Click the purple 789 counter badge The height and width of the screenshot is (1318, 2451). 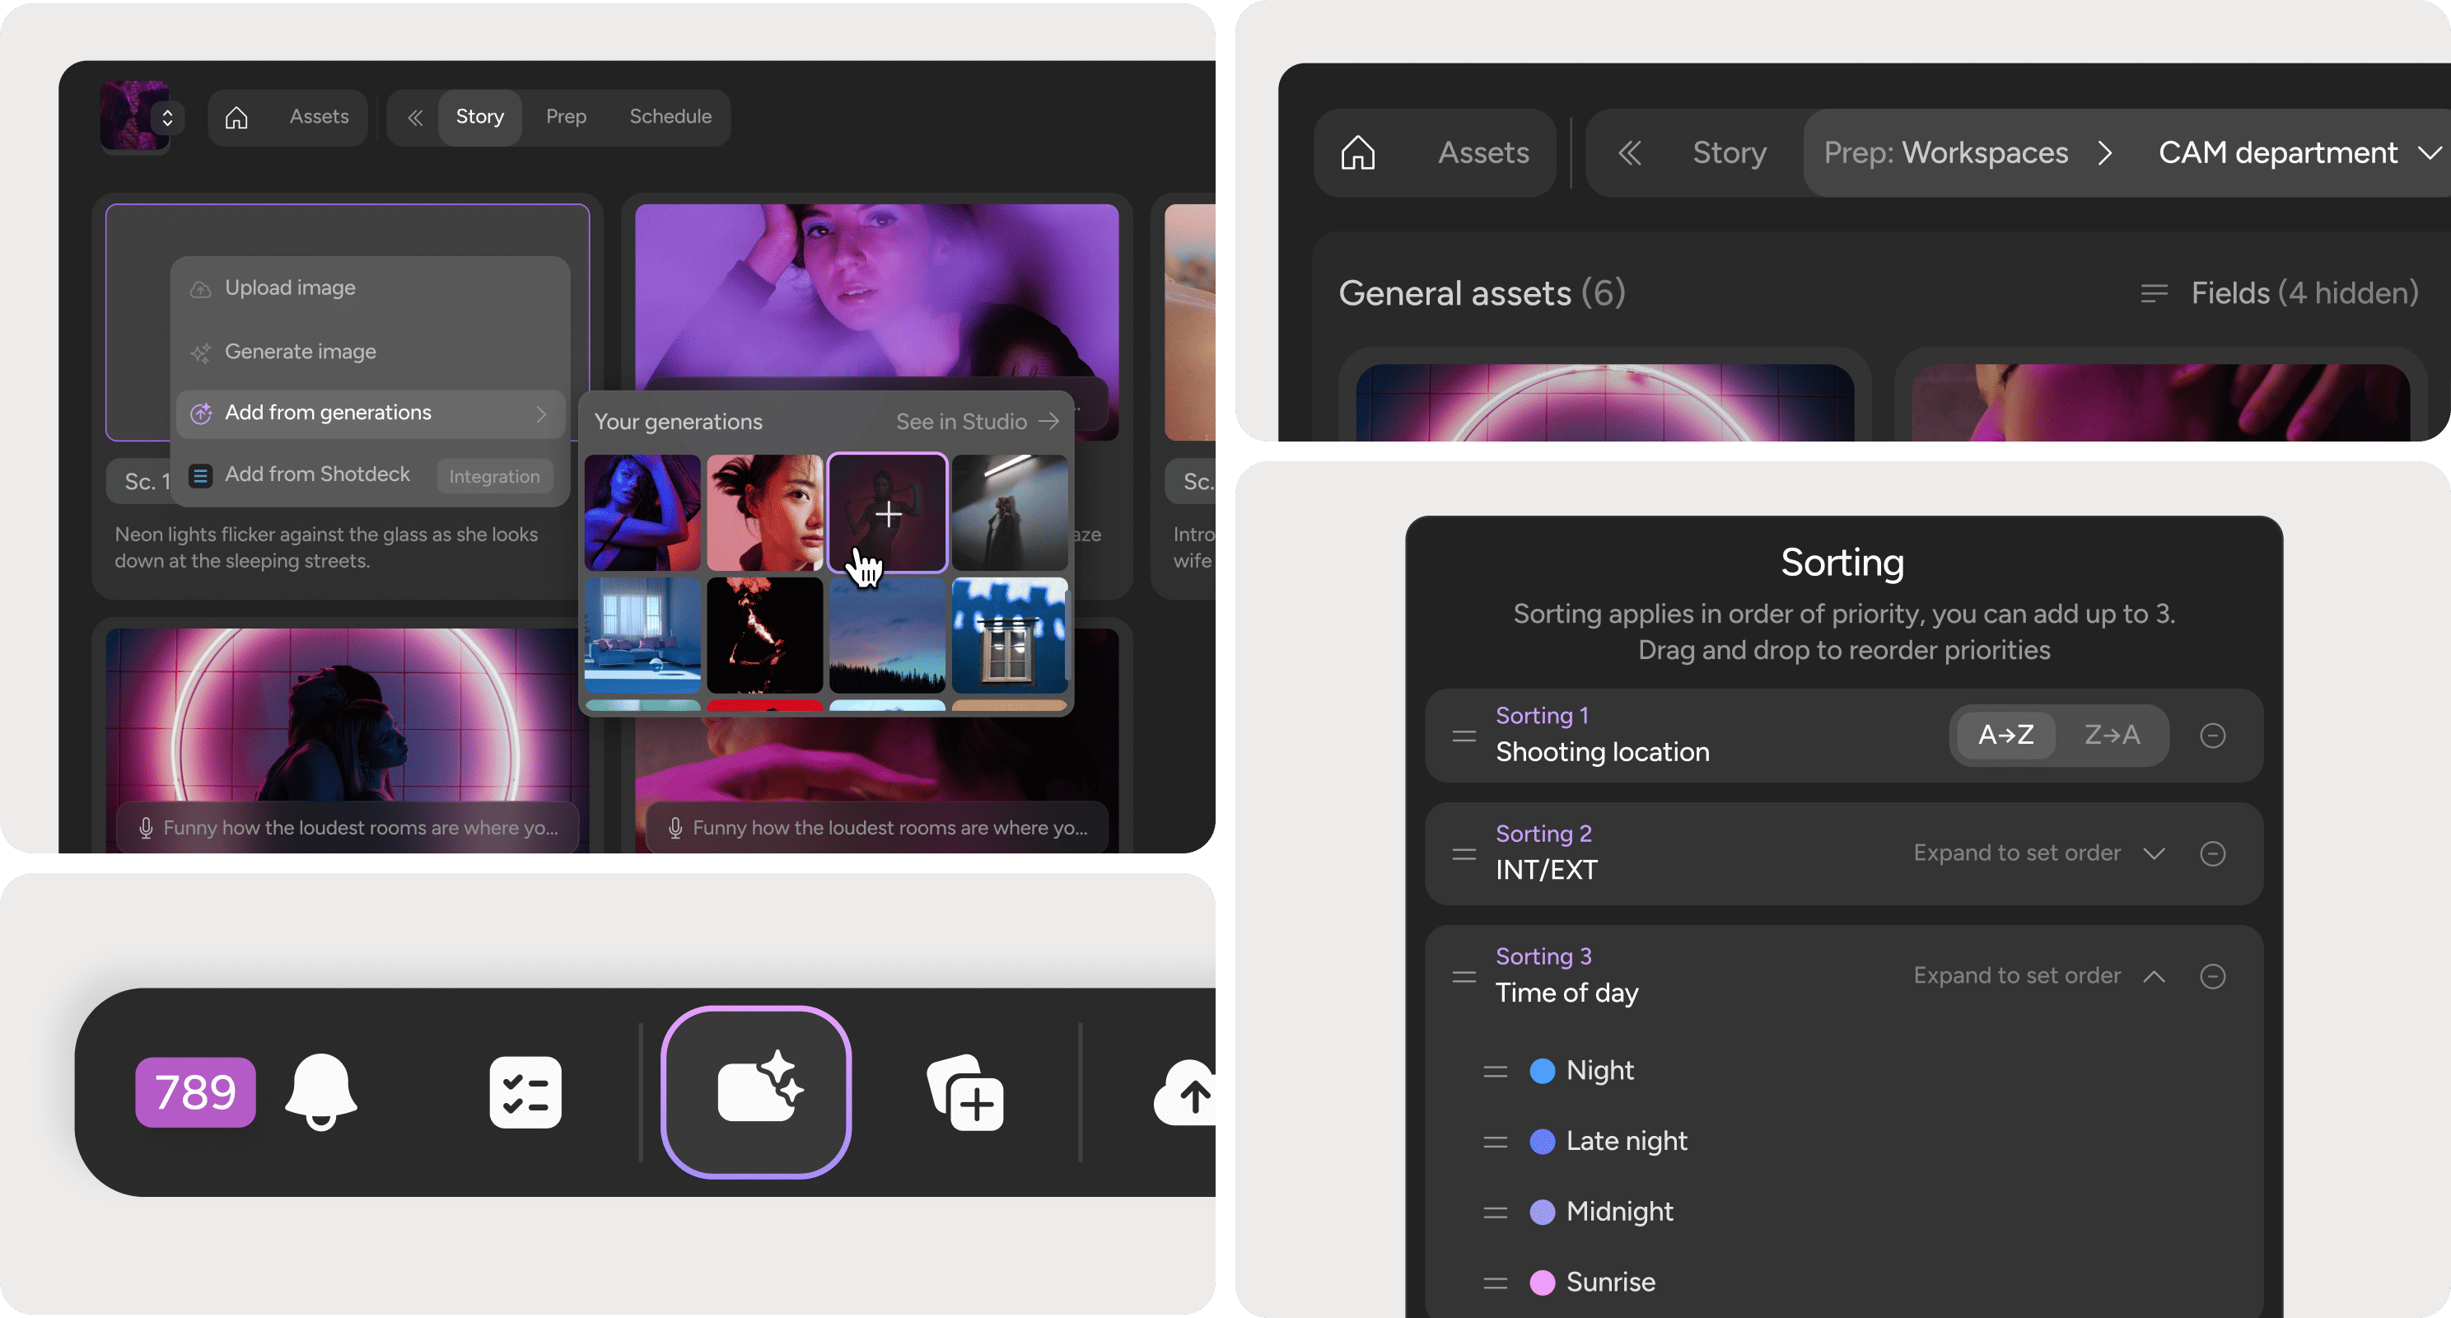click(195, 1091)
